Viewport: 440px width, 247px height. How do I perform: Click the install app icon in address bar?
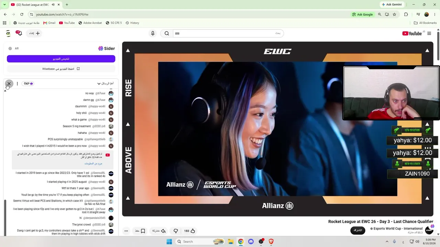(x=387, y=14)
